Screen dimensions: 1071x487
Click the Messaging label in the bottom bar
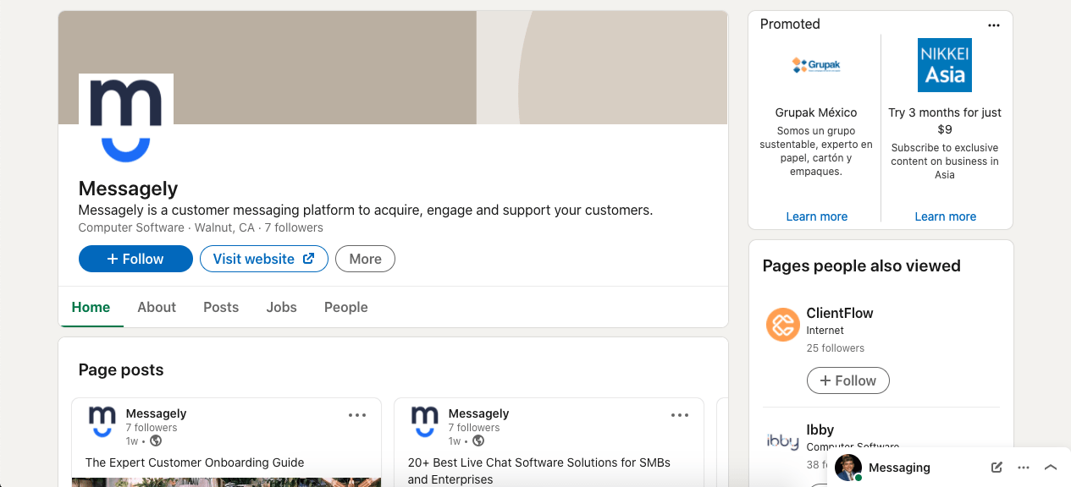tap(899, 468)
